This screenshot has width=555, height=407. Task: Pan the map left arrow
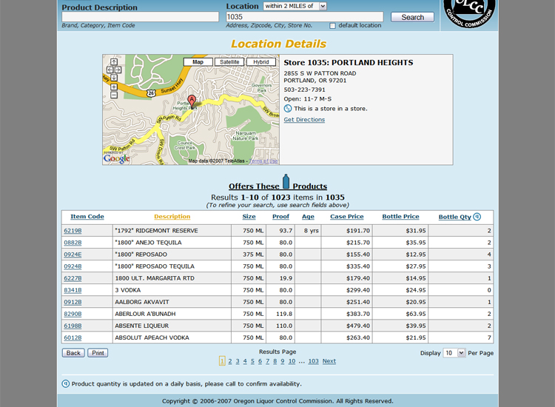(110, 70)
